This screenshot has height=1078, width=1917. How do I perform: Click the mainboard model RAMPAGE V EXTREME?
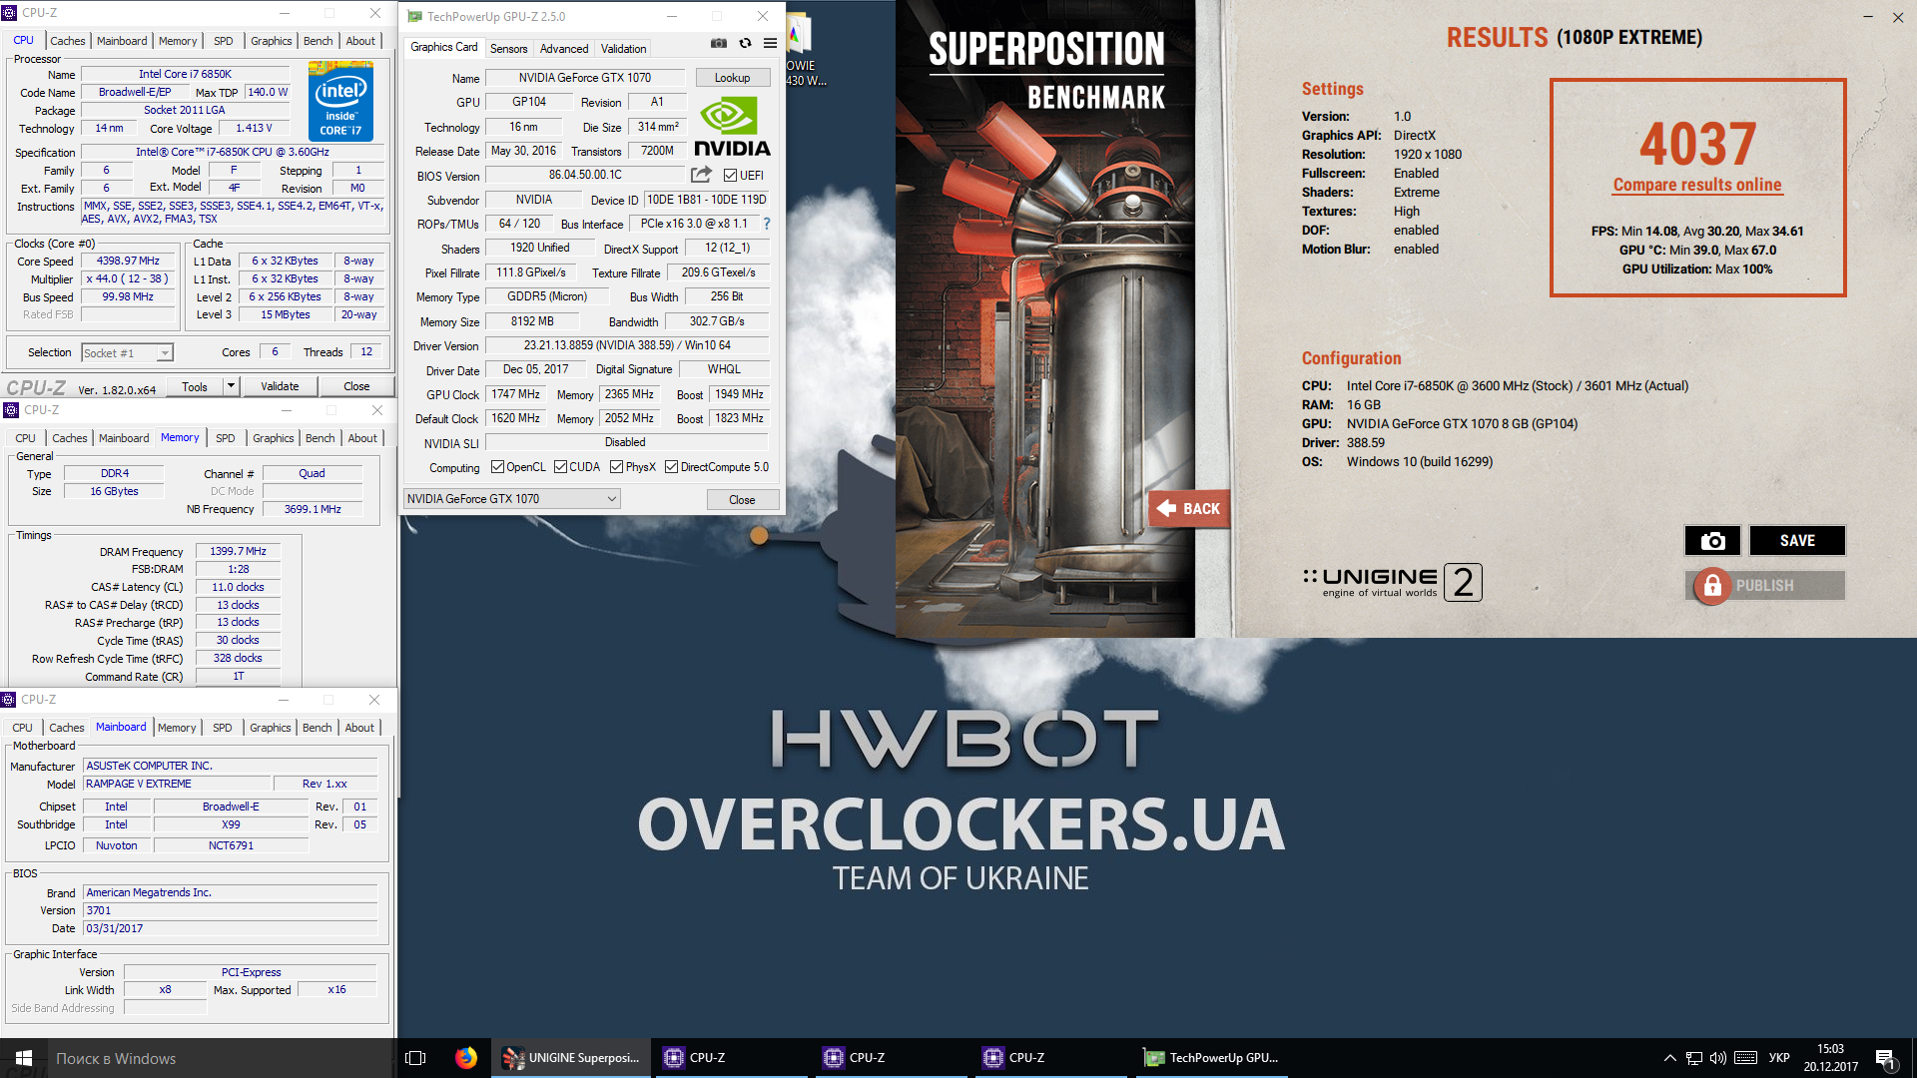coord(177,784)
